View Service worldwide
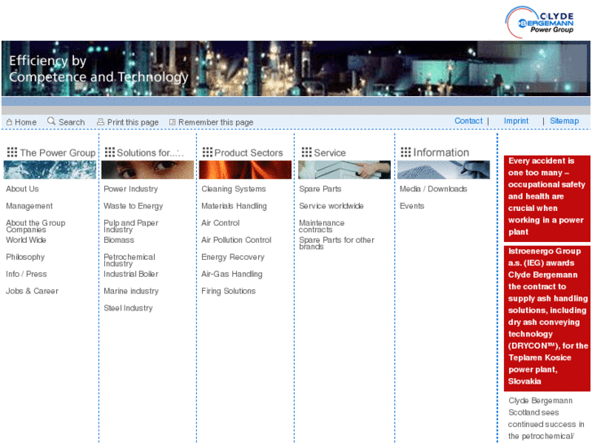This screenshot has width=592, height=444. (x=331, y=206)
